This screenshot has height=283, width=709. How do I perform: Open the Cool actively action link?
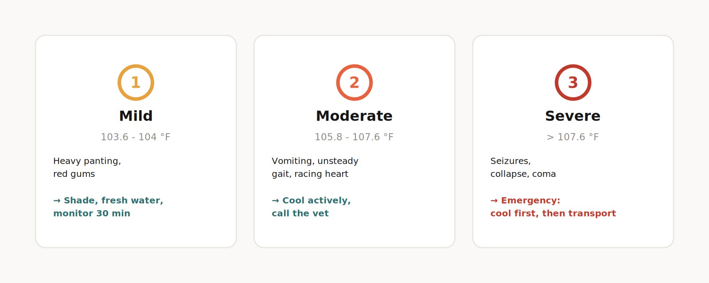pos(311,207)
